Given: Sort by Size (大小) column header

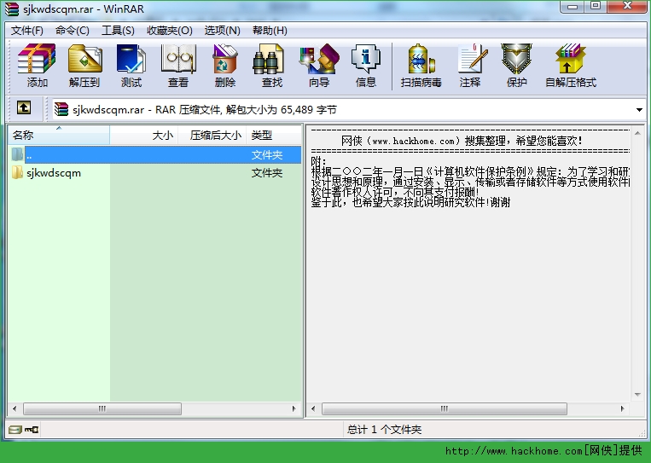Looking at the screenshot, I should click(x=144, y=136).
